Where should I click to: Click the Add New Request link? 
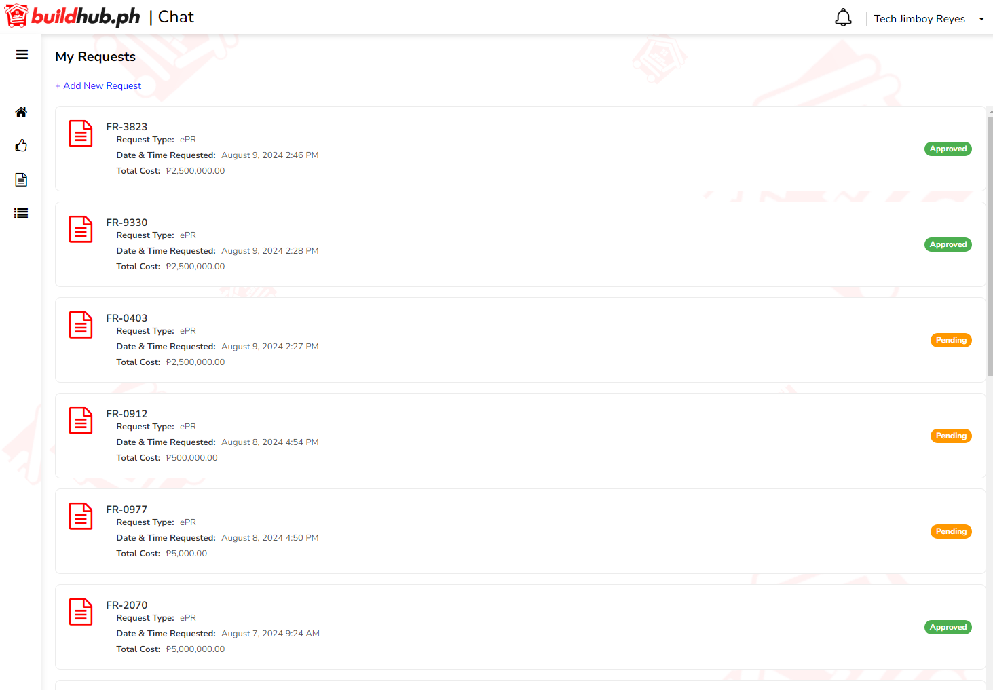(x=98, y=86)
